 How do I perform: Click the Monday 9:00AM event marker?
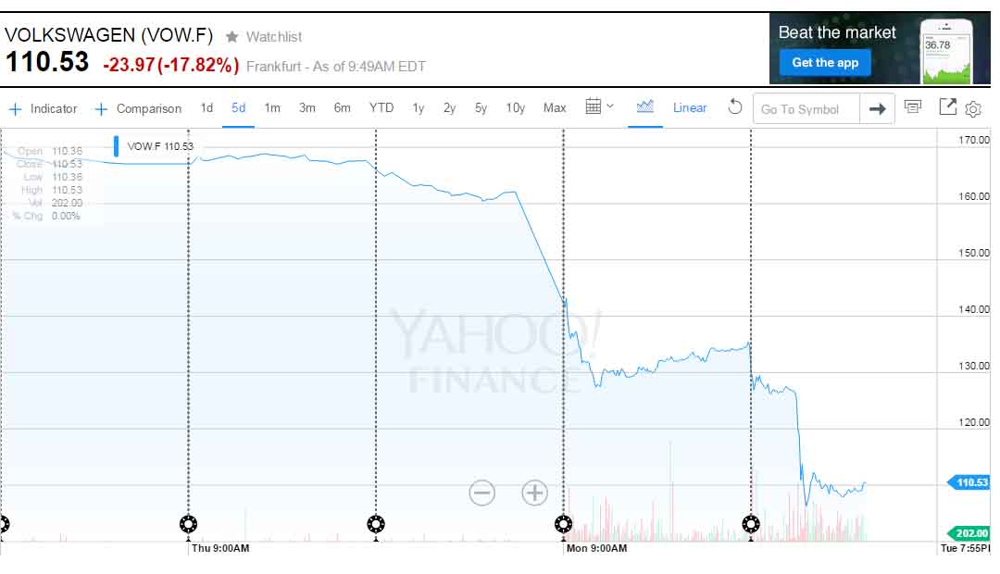(563, 525)
